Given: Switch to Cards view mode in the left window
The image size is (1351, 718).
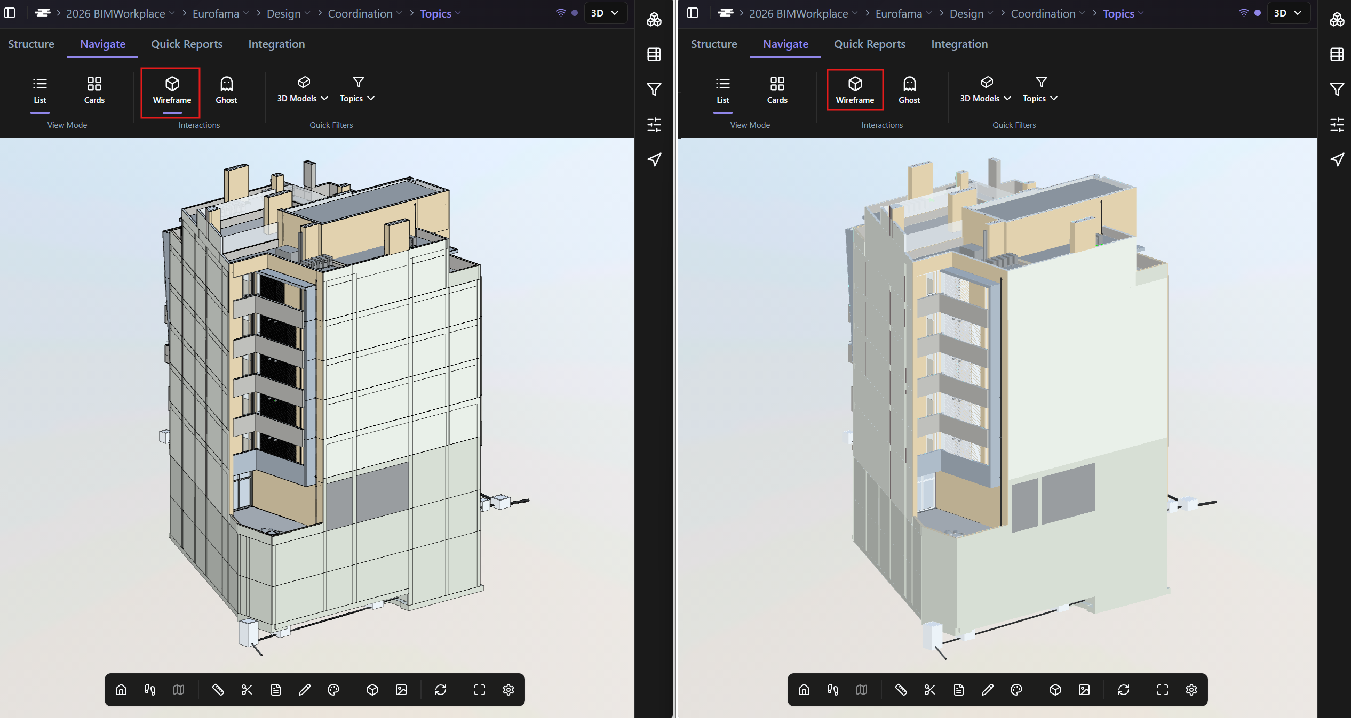Looking at the screenshot, I should click(94, 91).
